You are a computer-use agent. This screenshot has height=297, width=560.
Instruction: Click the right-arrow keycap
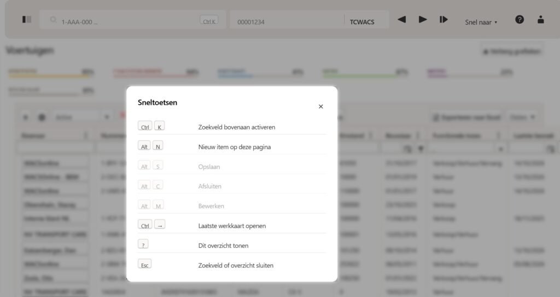[x=160, y=225]
